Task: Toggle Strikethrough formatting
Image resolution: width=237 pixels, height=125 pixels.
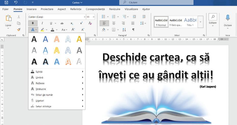Action: 62,23
